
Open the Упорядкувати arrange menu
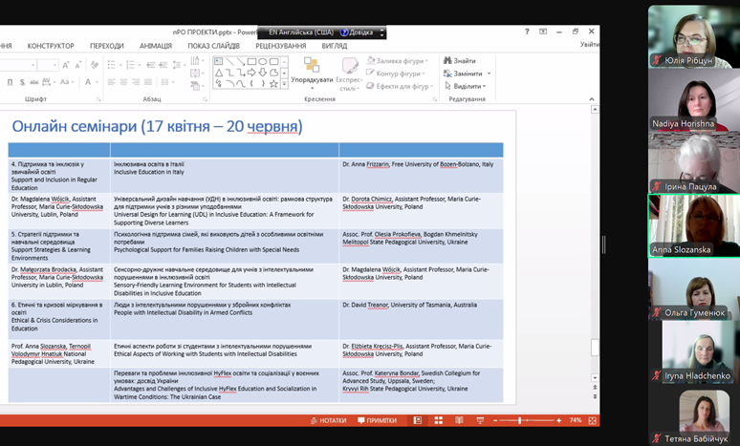[x=312, y=74]
